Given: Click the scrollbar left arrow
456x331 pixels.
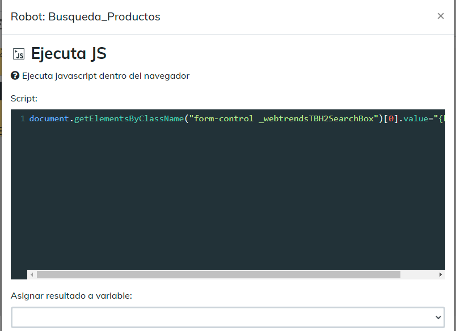Looking at the screenshot, I should (32, 275).
